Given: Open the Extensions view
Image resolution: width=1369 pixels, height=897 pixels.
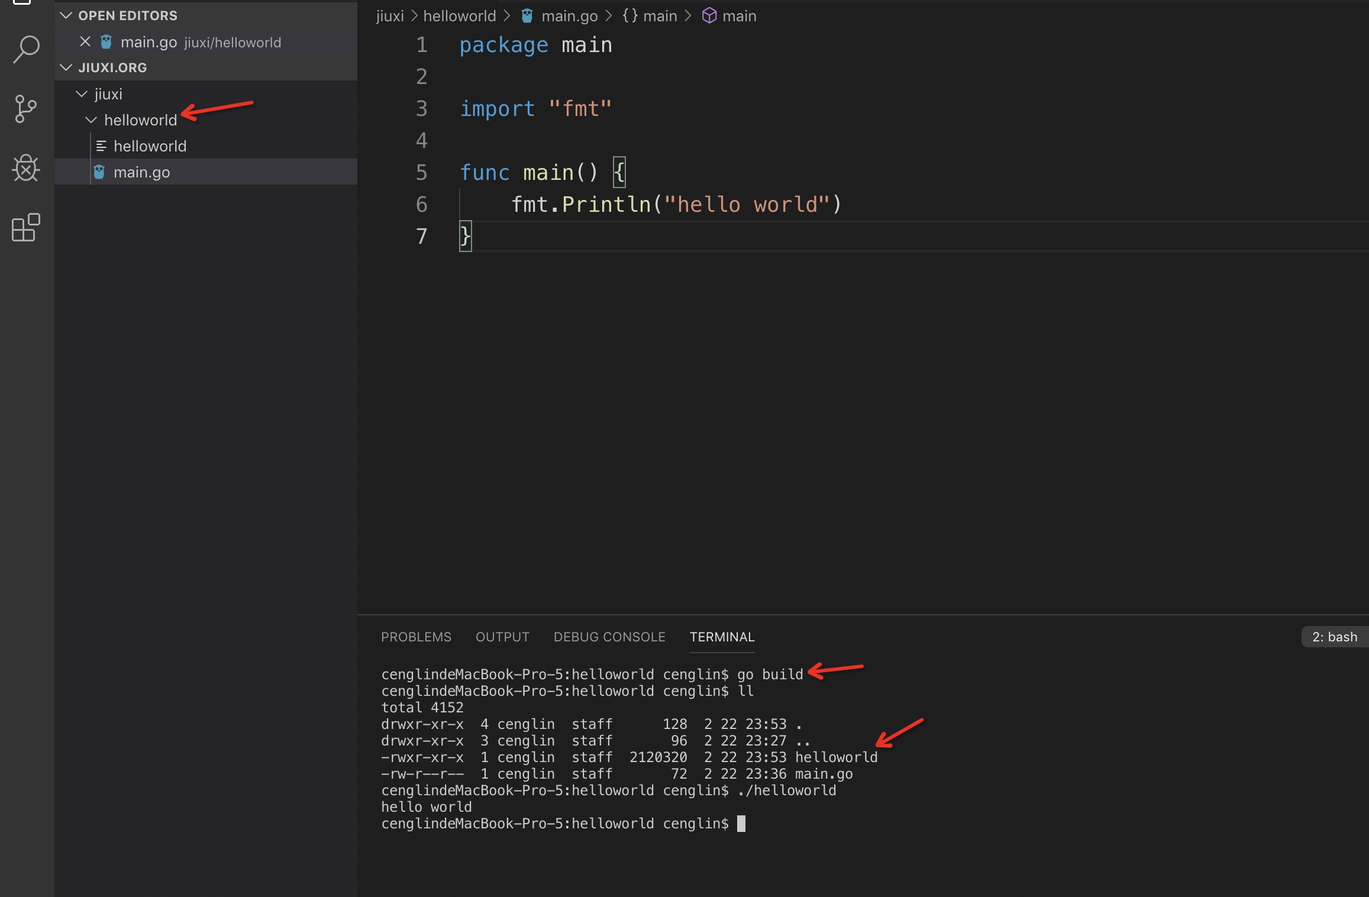Looking at the screenshot, I should (x=26, y=228).
